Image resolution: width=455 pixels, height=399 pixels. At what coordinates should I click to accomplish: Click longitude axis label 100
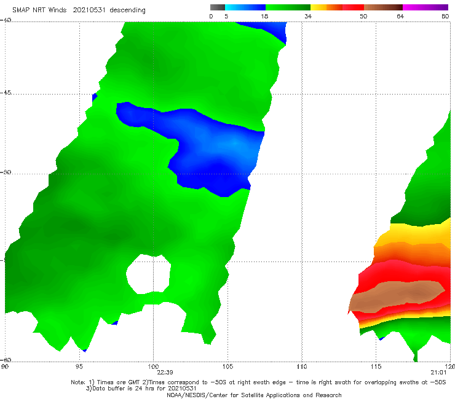[x=153, y=366]
